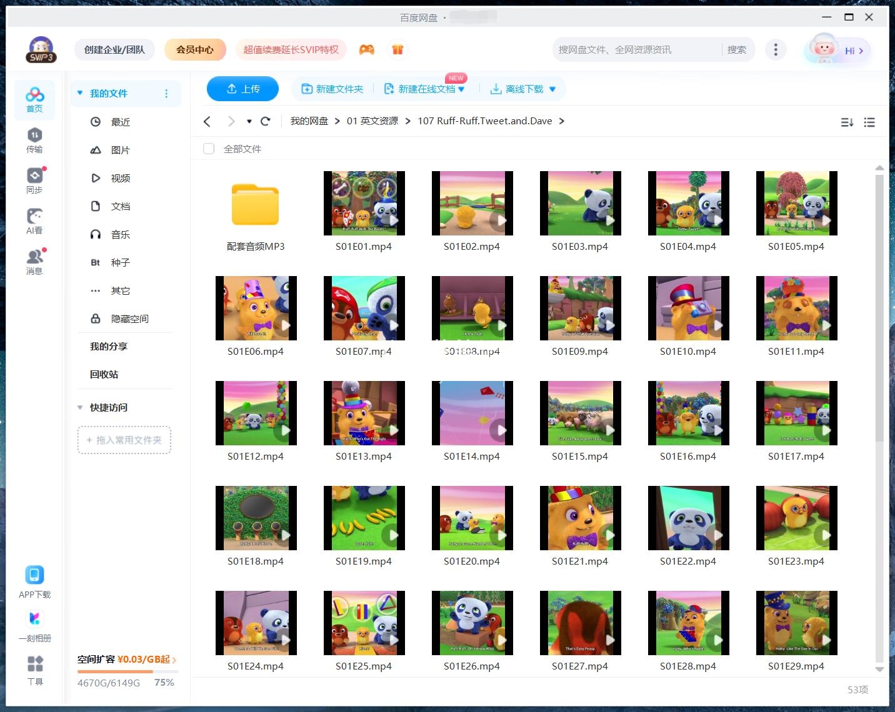Click the 上传 upload button
The height and width of the screenshot is (712, 895).
pyautogui.click(x=242, y=89)
